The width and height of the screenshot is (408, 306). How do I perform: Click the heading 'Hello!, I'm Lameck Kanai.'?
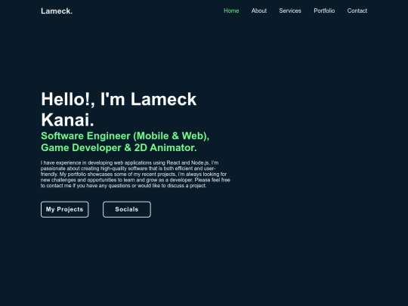point(119,110)
